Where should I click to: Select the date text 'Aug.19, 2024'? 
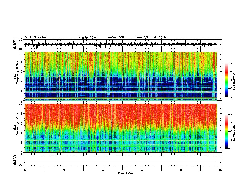[x=87, y=37]
